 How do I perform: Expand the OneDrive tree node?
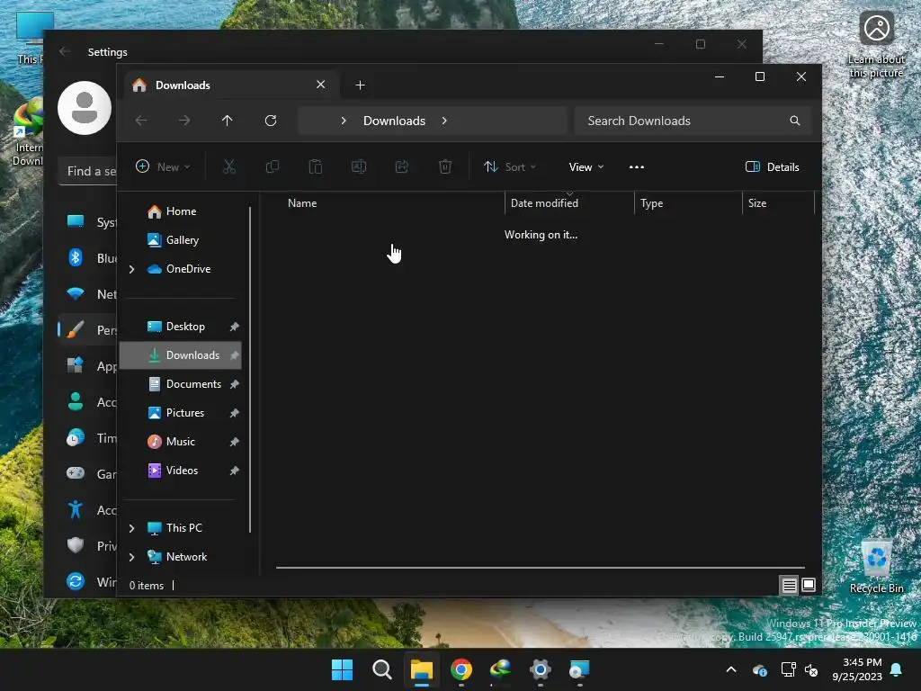pos(131,269)
